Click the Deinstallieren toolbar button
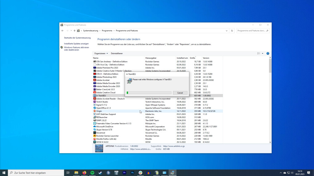This screenshot has width=314, height=176. click(117, 53)
